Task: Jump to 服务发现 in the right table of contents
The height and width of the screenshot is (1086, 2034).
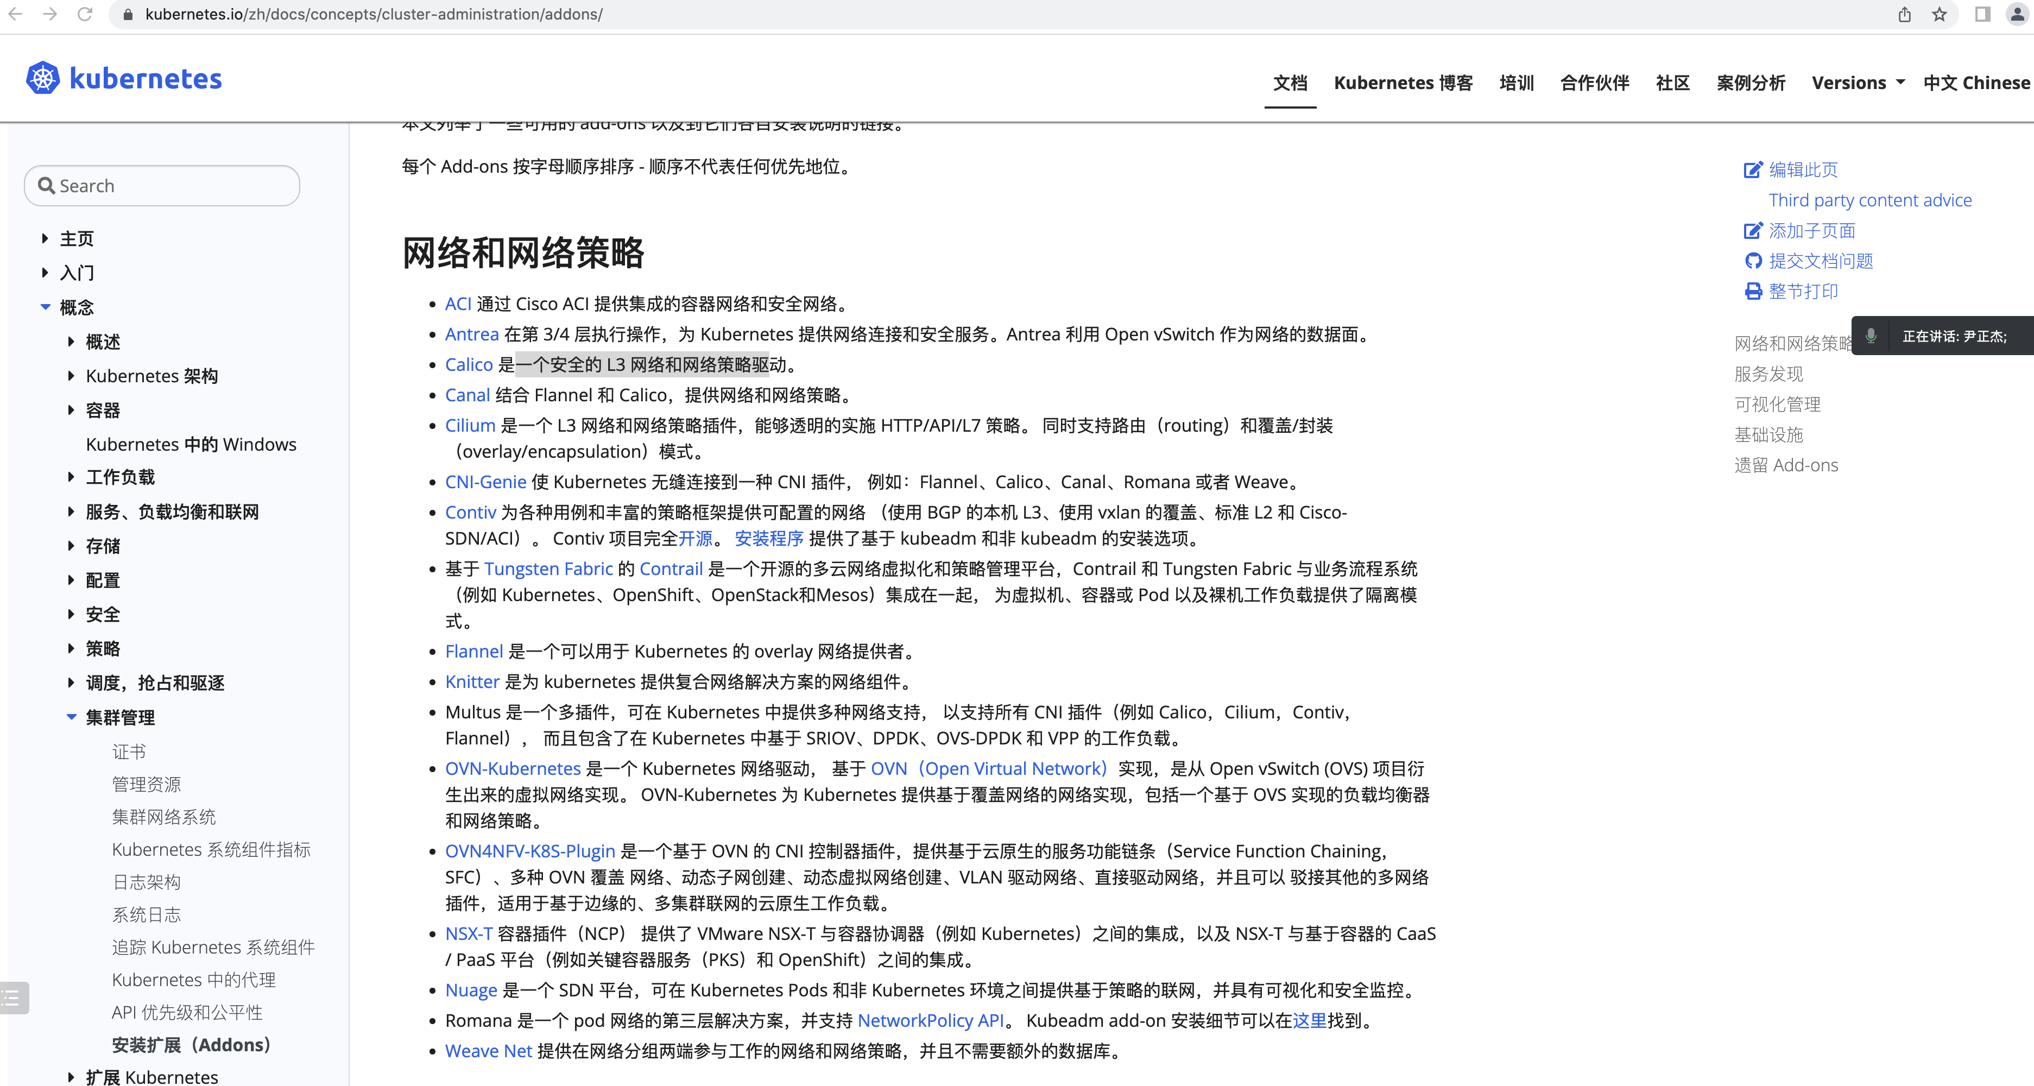Action: pos(1768,374)
